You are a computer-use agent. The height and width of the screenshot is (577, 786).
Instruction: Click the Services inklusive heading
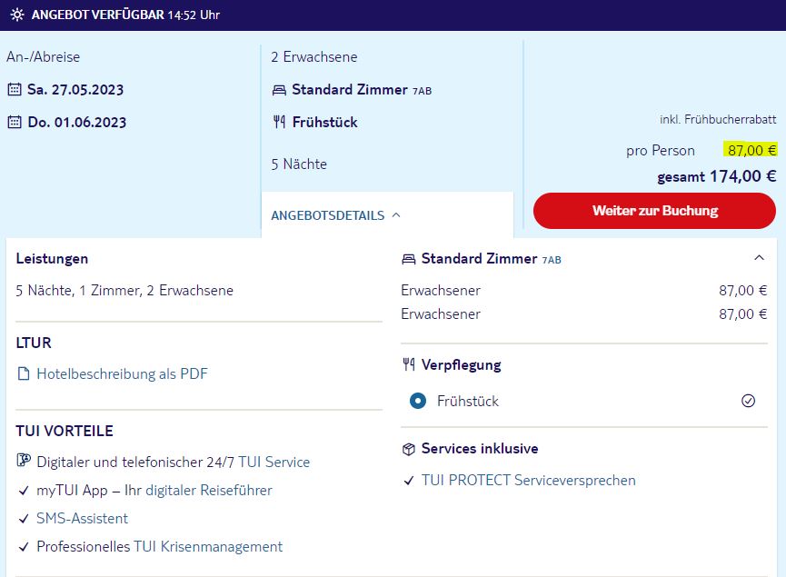coord(480,449)
